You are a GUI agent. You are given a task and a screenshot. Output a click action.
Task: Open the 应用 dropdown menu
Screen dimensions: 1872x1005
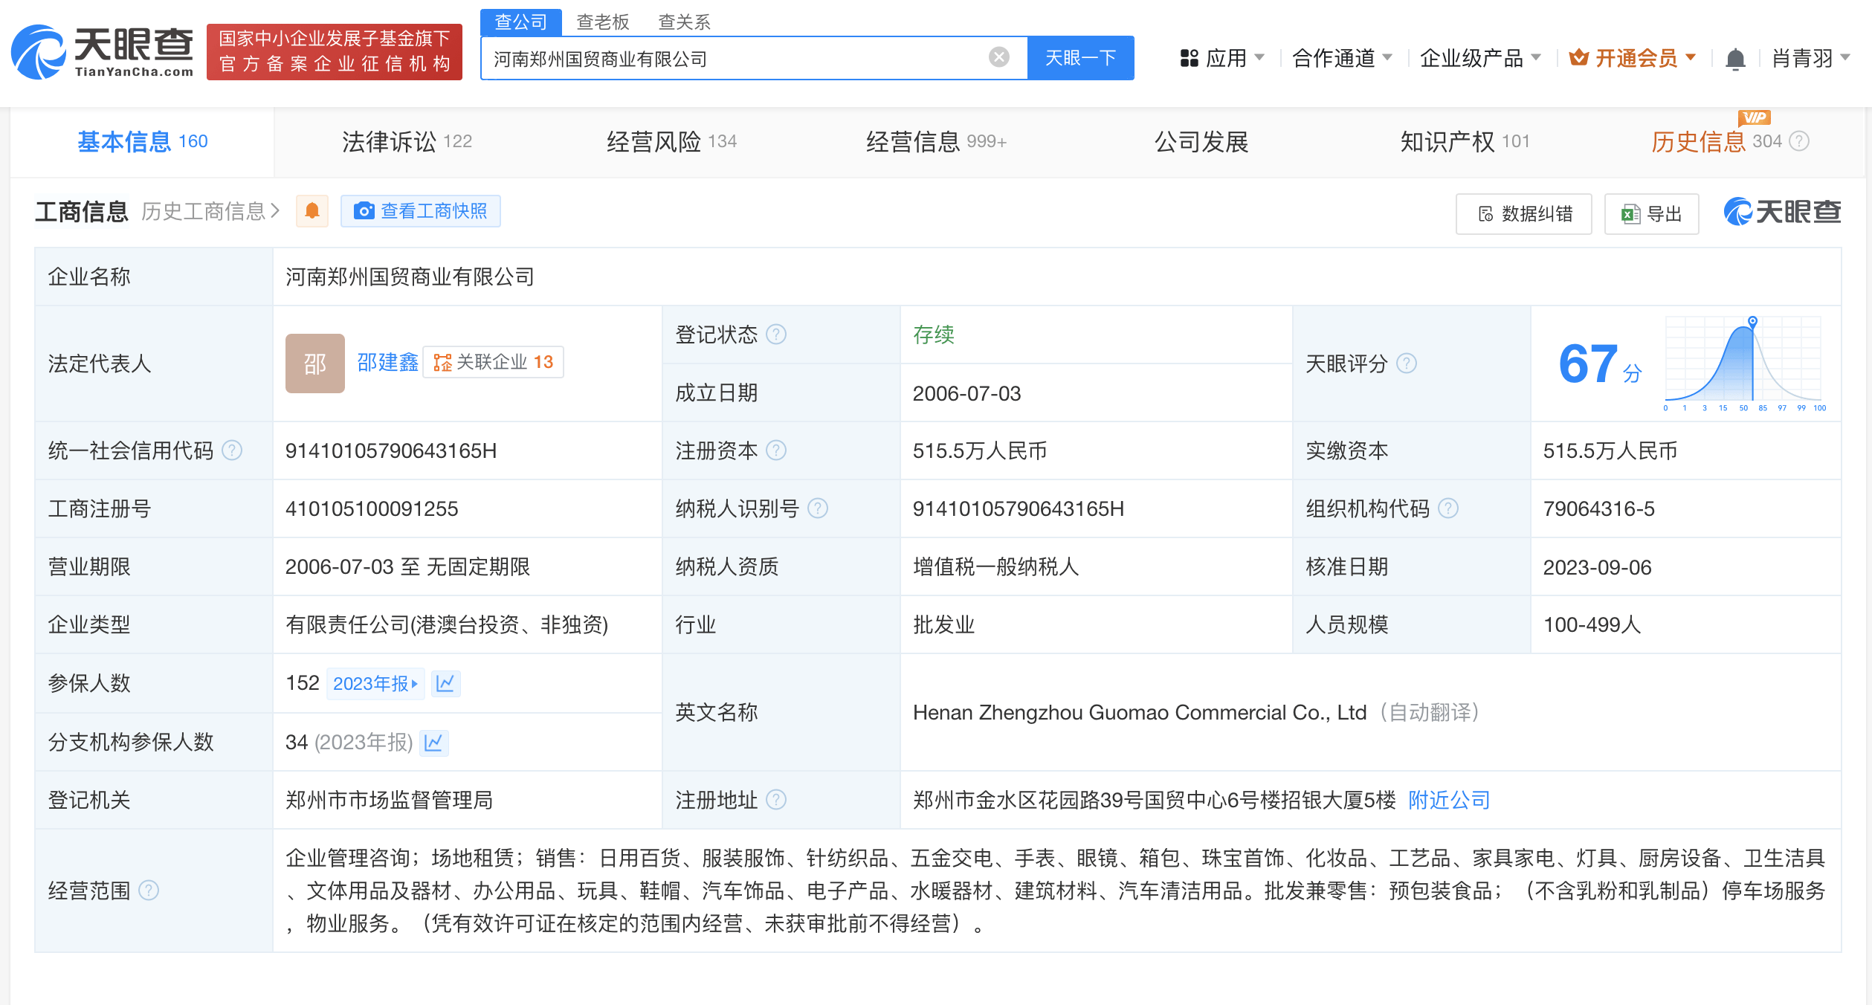click(1221, 58)
